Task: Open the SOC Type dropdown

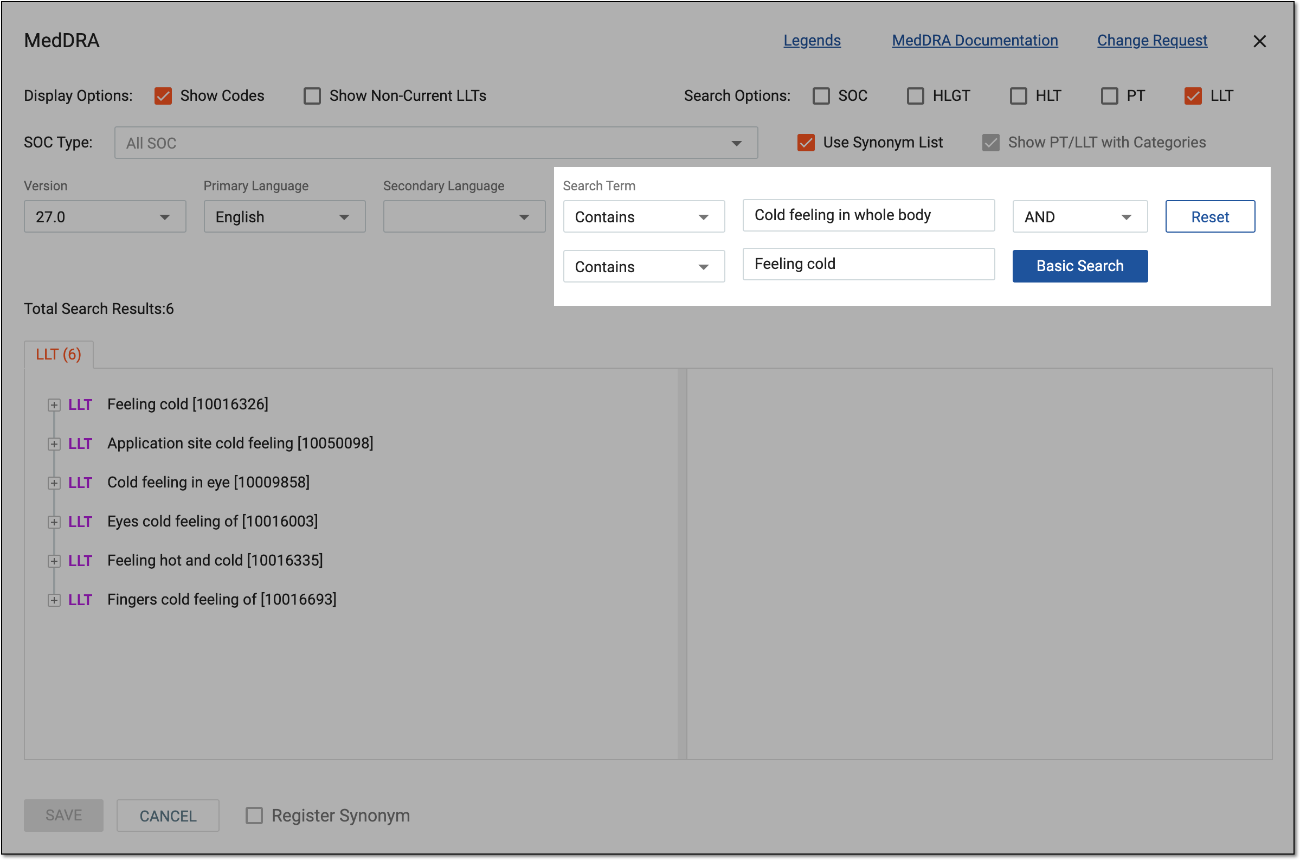Action: 436,143
